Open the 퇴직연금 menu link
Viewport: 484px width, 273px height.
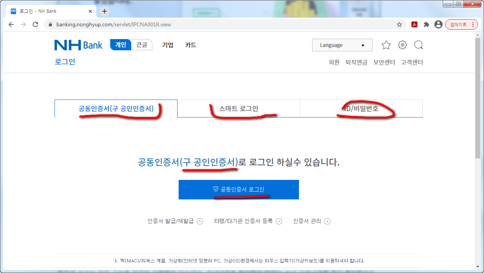pos(357,62)
